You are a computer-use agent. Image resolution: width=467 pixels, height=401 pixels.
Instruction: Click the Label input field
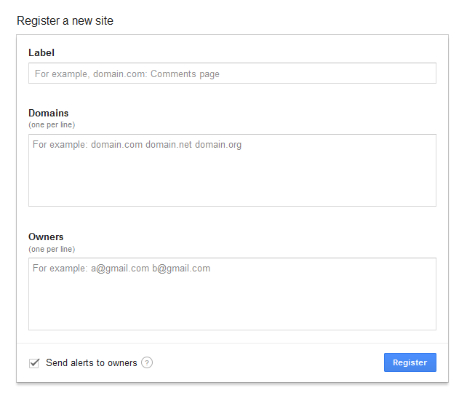point(232,74)
